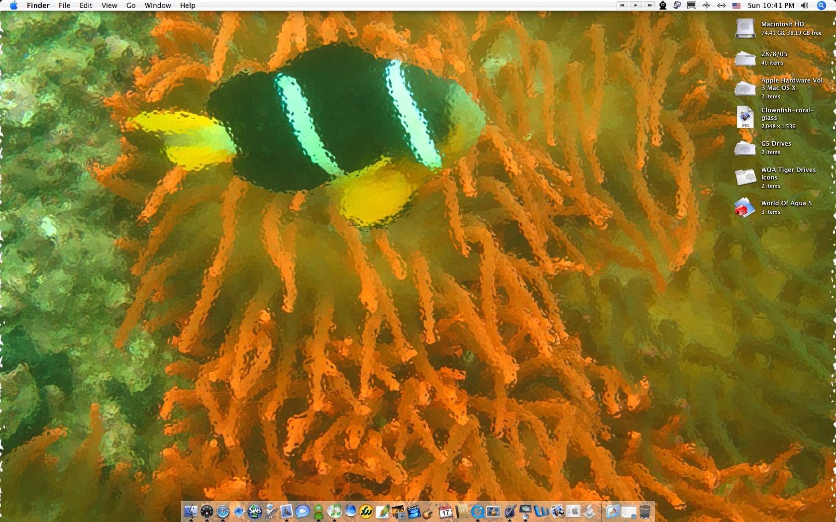Open the Finder File menu

point(64,5)
